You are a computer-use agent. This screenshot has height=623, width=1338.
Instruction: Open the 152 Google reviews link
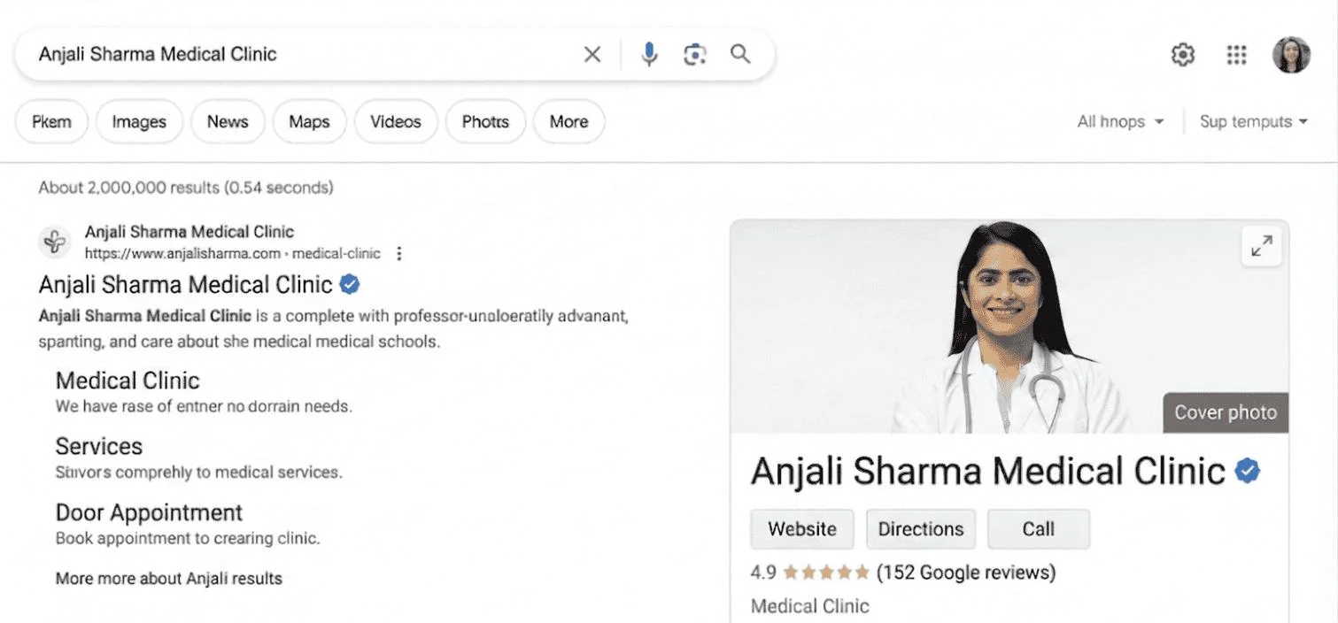pos(966,573)
